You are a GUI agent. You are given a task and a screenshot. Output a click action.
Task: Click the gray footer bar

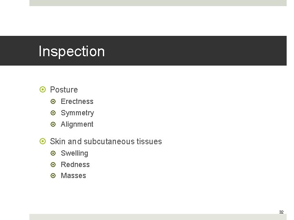pyautogui.click(x=158, y=217)
